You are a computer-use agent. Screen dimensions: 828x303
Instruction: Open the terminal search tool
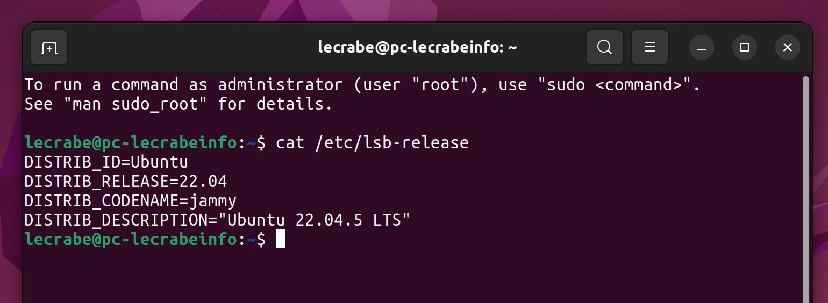(x=605, y=48)
